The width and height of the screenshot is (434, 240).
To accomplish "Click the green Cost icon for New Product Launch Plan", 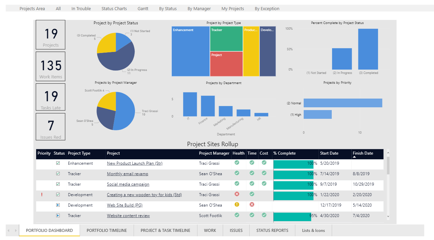I will (x=264, y=163).
